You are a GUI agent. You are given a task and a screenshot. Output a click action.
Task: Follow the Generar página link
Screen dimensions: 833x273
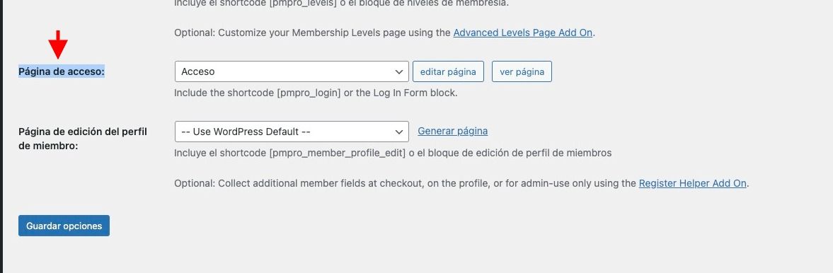tap(453, 131)
